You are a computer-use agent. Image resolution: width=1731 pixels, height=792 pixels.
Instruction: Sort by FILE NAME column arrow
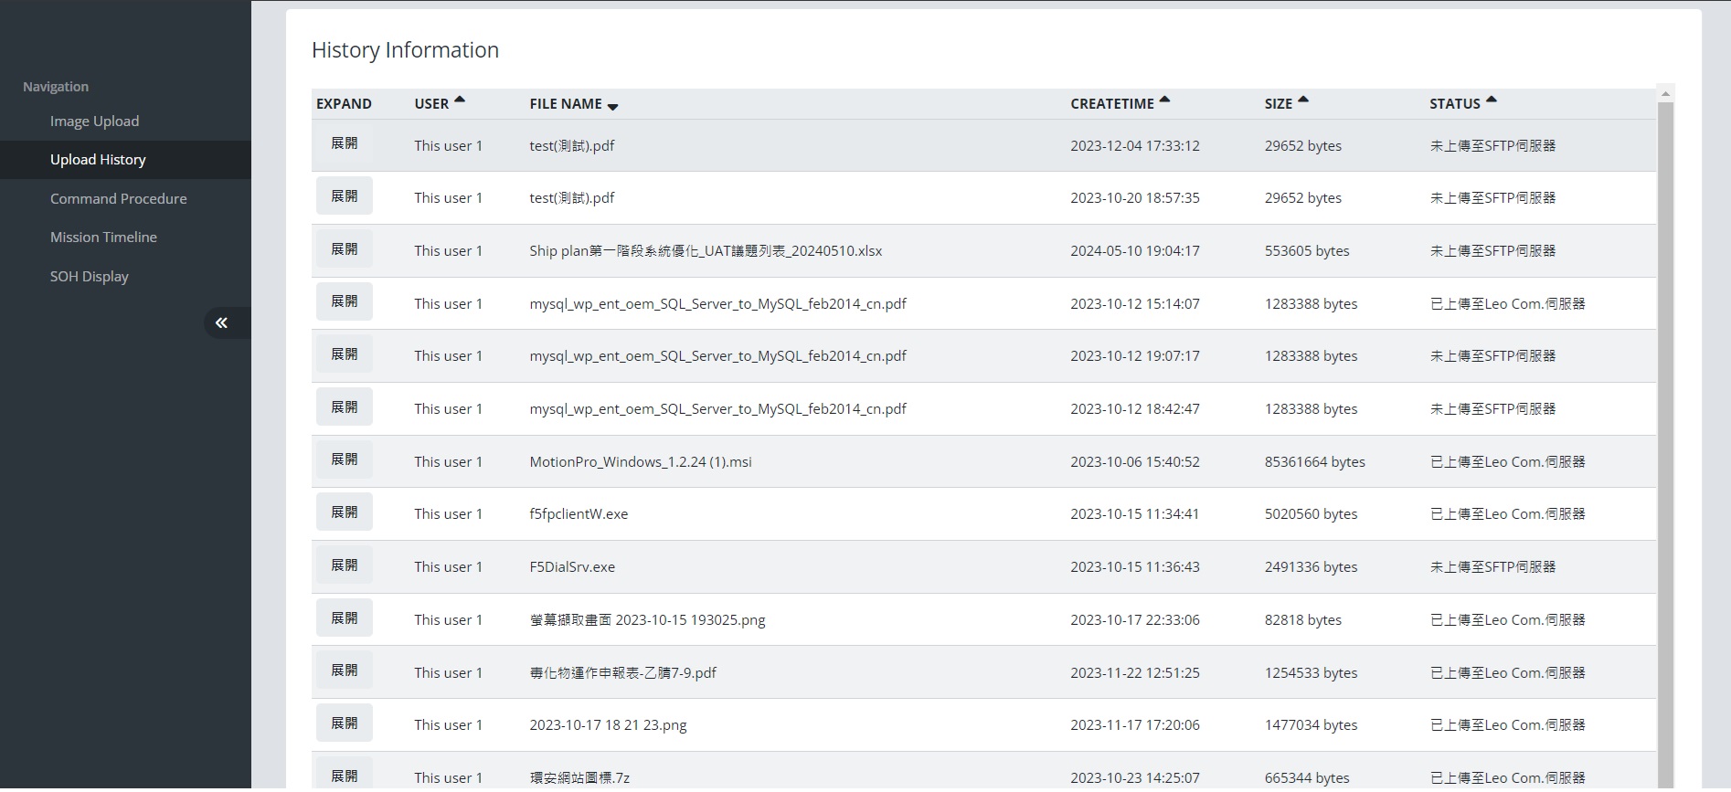point(612,107)
